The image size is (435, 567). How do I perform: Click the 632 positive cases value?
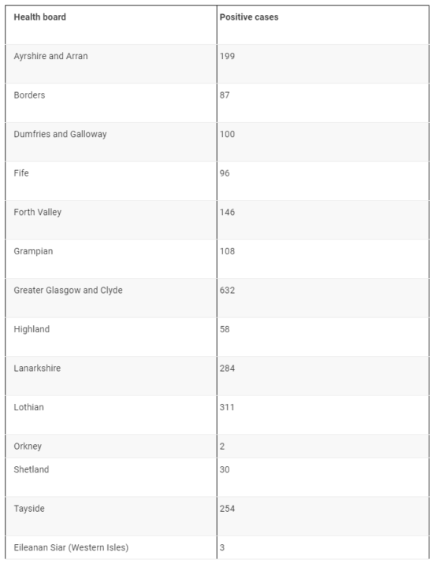coord(227,291)
